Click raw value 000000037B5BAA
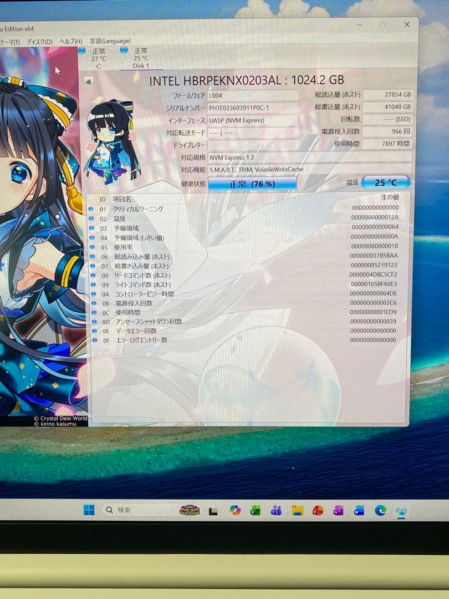The image size is (449, 599). [374, 256]
